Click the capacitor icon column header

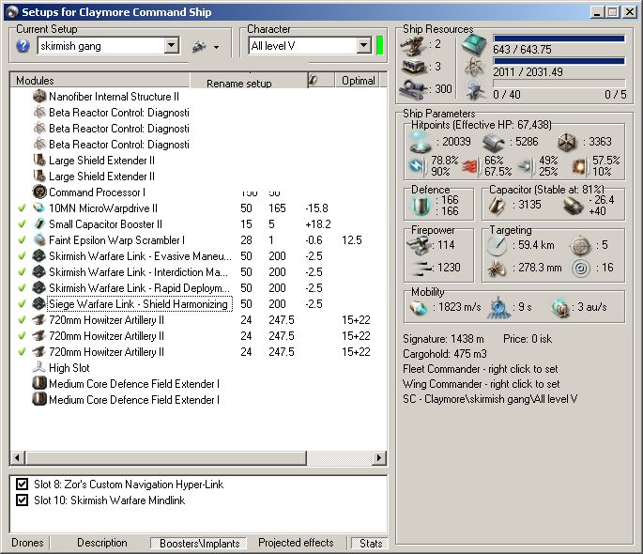tap(321, 81)
